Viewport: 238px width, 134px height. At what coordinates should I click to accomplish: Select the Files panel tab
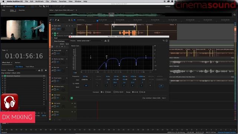point(3,10)
